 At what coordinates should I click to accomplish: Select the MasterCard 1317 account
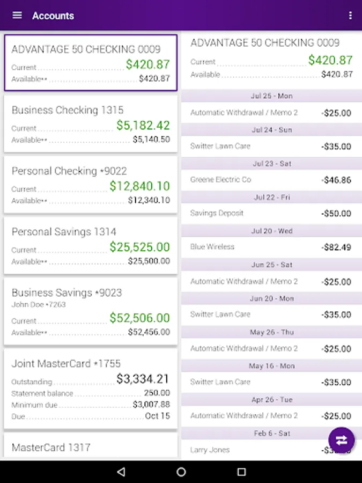[x=91, y=445]
